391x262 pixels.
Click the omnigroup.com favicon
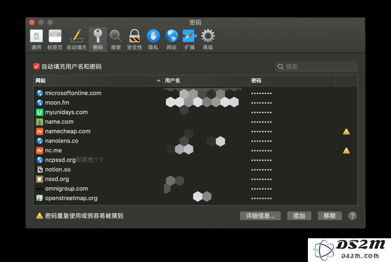[40, 189]
